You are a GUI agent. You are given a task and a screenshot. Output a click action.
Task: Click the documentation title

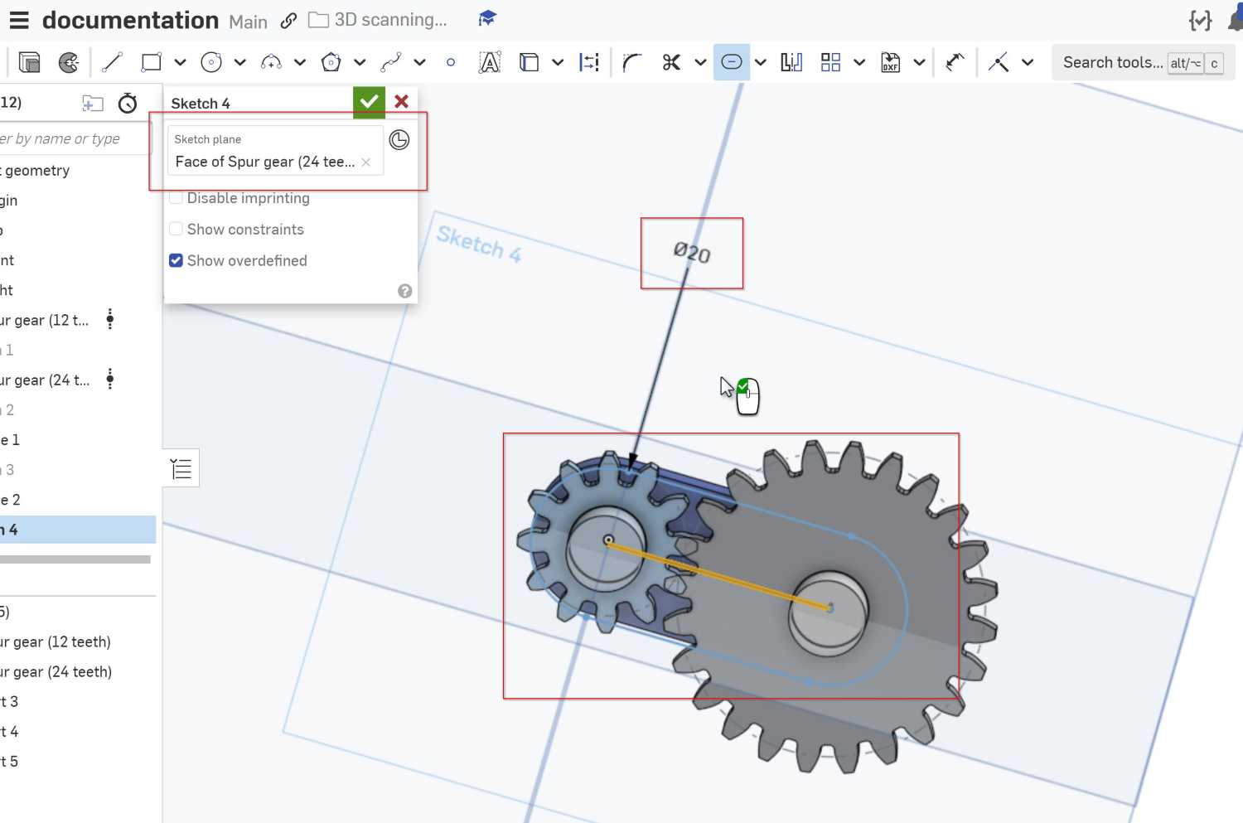point(130,20)
